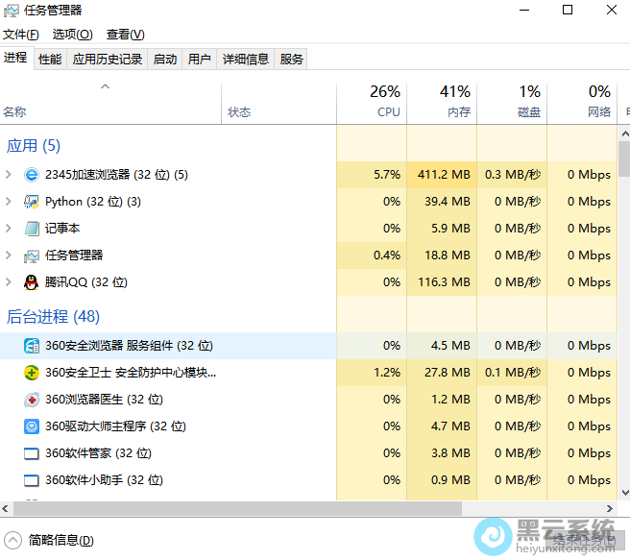Click the 360安全卫士 shield icon
This screenshot has height=560, width=630.
click(x=32, y=373)
